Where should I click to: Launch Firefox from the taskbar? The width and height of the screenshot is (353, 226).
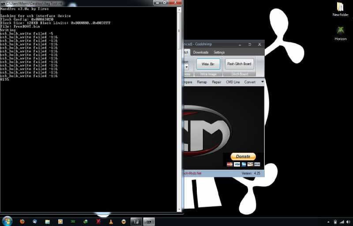(23, 221)
